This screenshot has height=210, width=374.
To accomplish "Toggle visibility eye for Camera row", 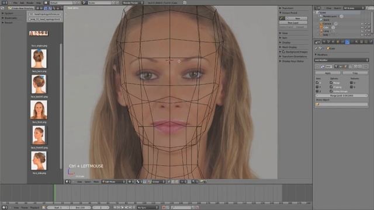I will (x=362, y=24).
